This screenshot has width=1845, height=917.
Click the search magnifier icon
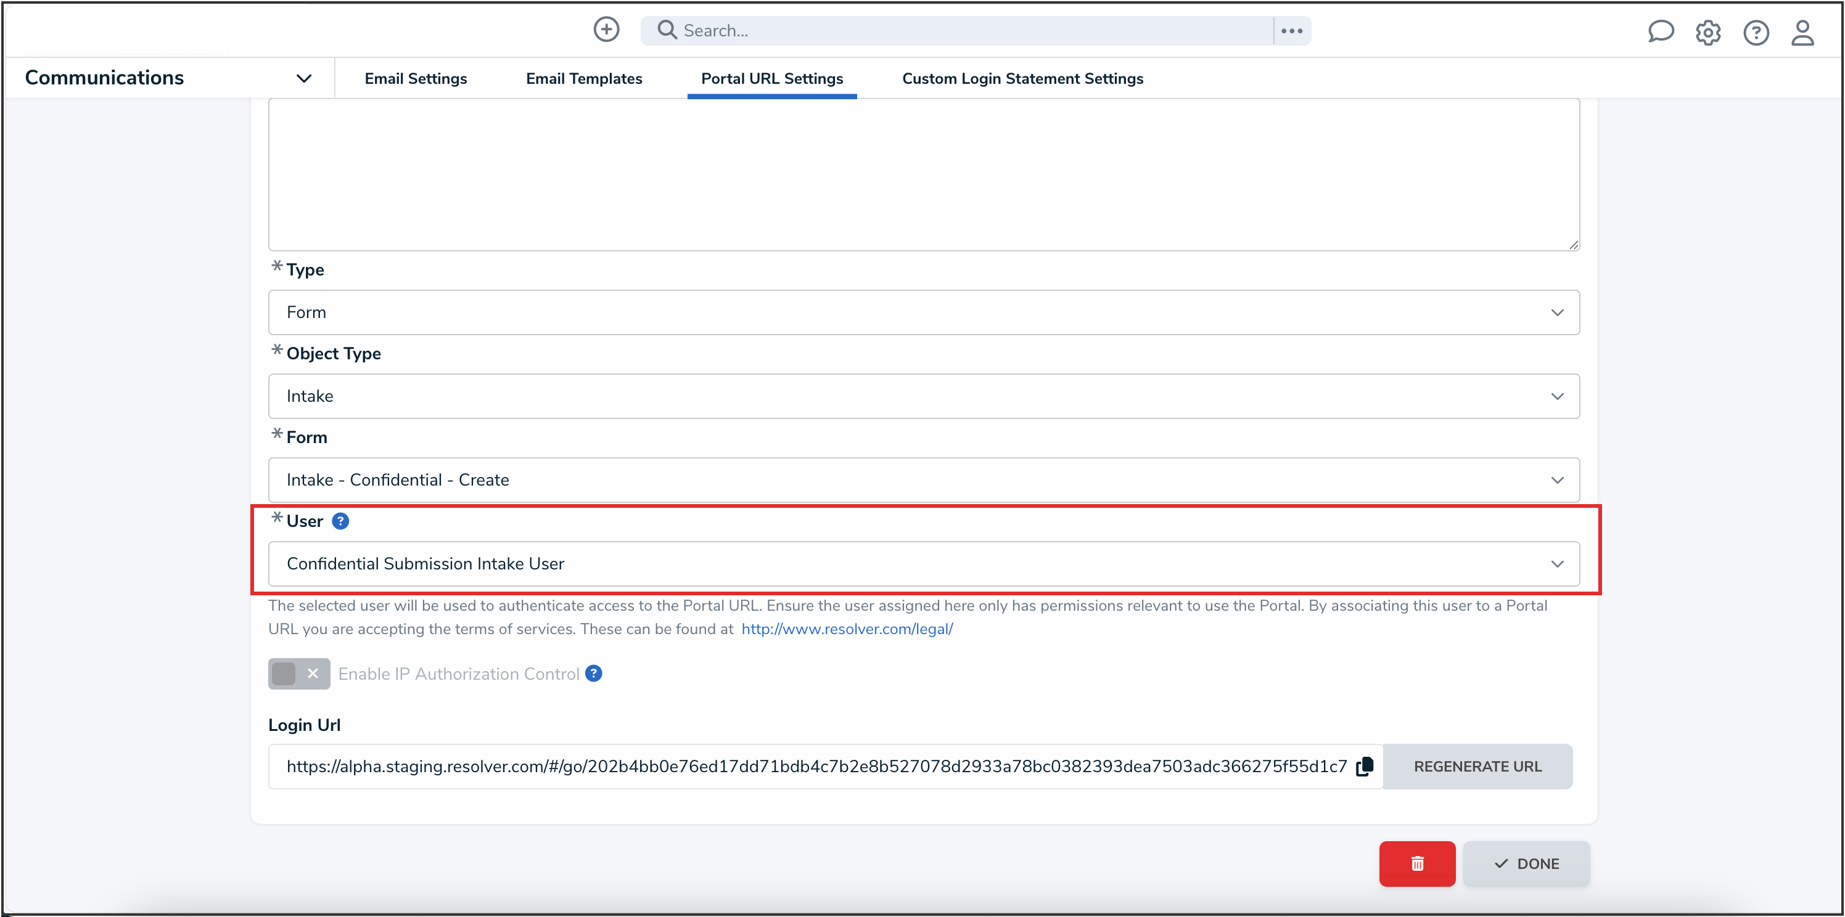point(667,30)
